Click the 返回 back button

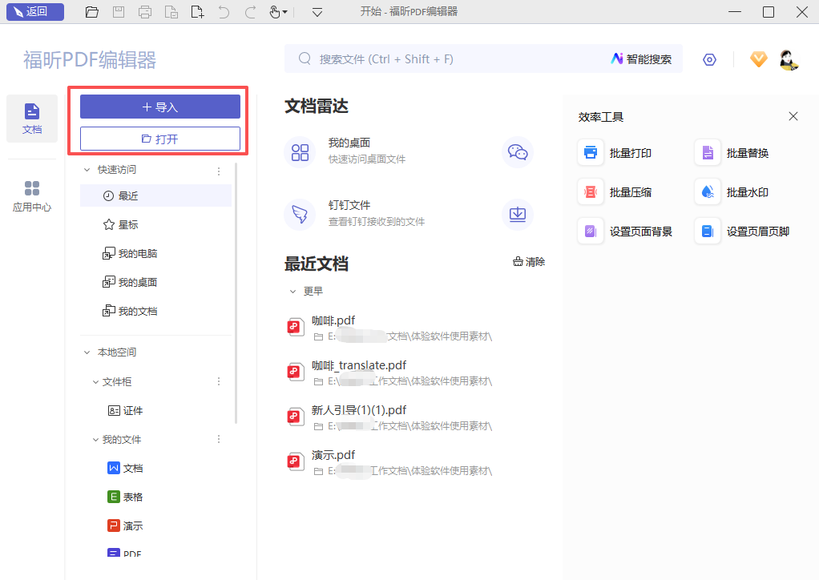tap(35, 11)
